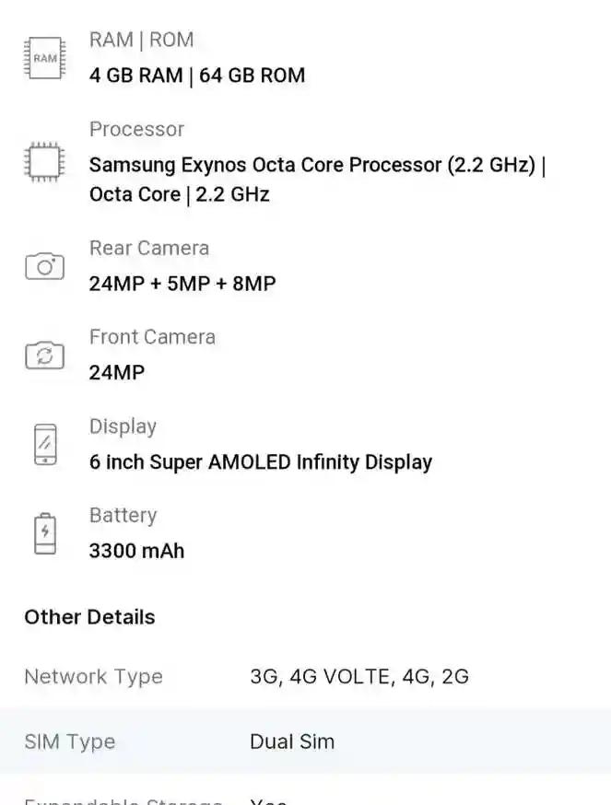Viewport: 611px width, 805px height.
Task: Click the phone display icon
Action: [x=45, y=444]
